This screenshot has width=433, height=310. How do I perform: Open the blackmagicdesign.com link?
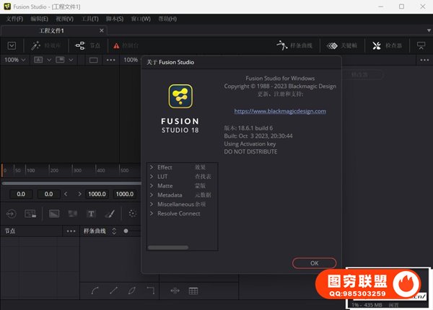tap(280, 111)
